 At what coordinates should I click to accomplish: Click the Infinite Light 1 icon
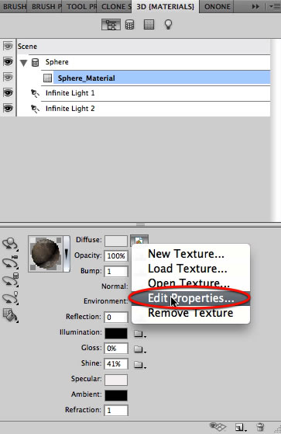click(35, 93)
